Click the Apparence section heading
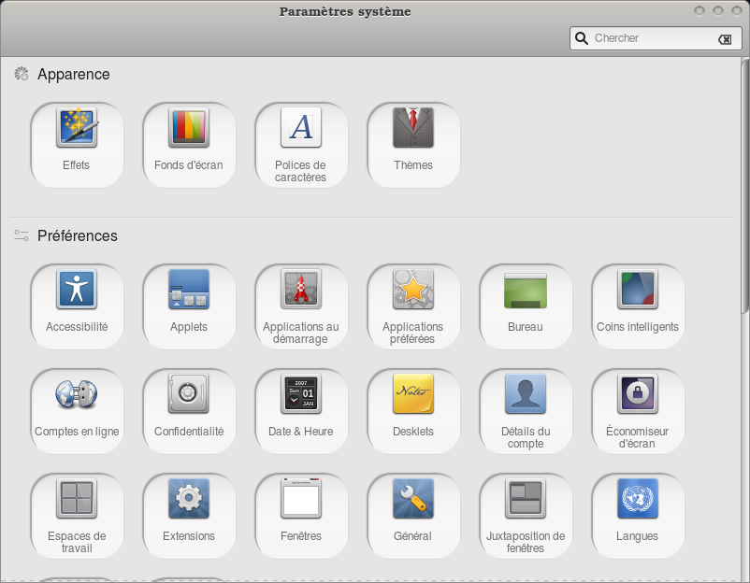The height and width of the screenshot is (583, 750). point(74,75)
